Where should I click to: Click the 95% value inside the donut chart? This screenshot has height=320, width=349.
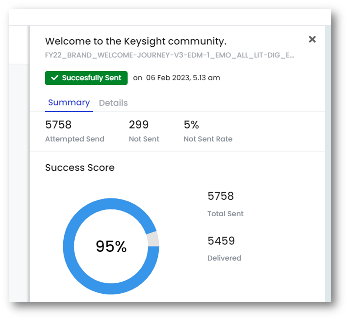click(x=111, y=246)
